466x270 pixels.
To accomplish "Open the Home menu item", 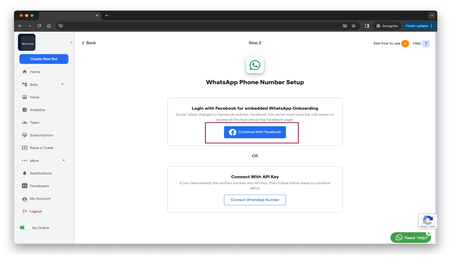I will pyautogui.click(x=35, y=72).
